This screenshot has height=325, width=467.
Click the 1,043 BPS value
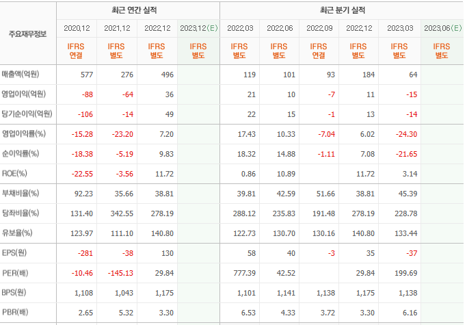[124, 293]
